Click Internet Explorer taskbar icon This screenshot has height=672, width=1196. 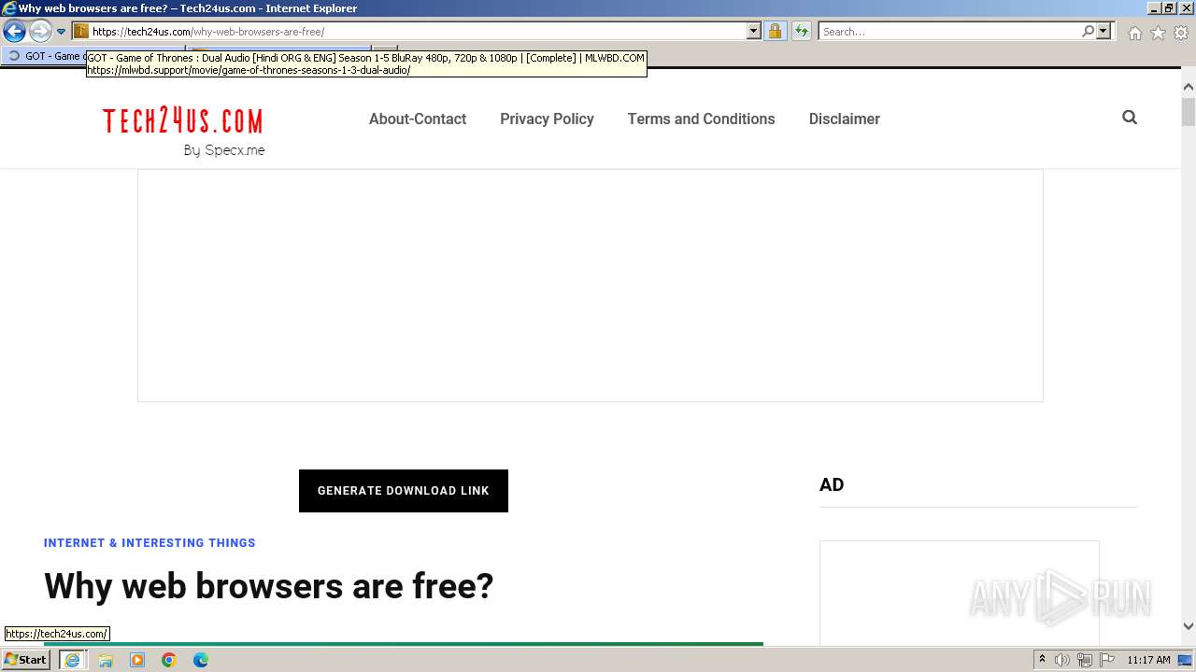72,660
